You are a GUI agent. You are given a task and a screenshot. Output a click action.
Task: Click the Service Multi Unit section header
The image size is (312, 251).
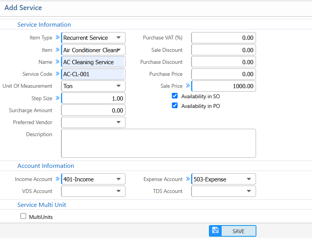pyautogui.click(x=42, y=205)
